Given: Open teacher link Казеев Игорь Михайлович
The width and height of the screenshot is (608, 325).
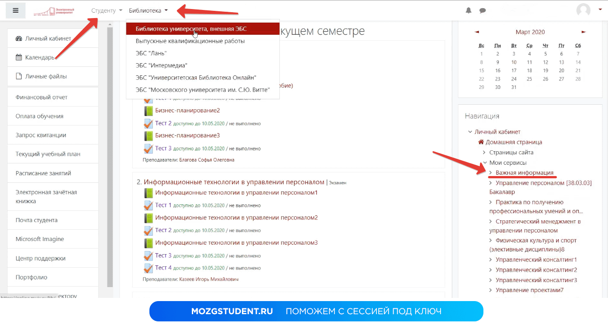Looking at the screenshot, I should pos(209,279).
